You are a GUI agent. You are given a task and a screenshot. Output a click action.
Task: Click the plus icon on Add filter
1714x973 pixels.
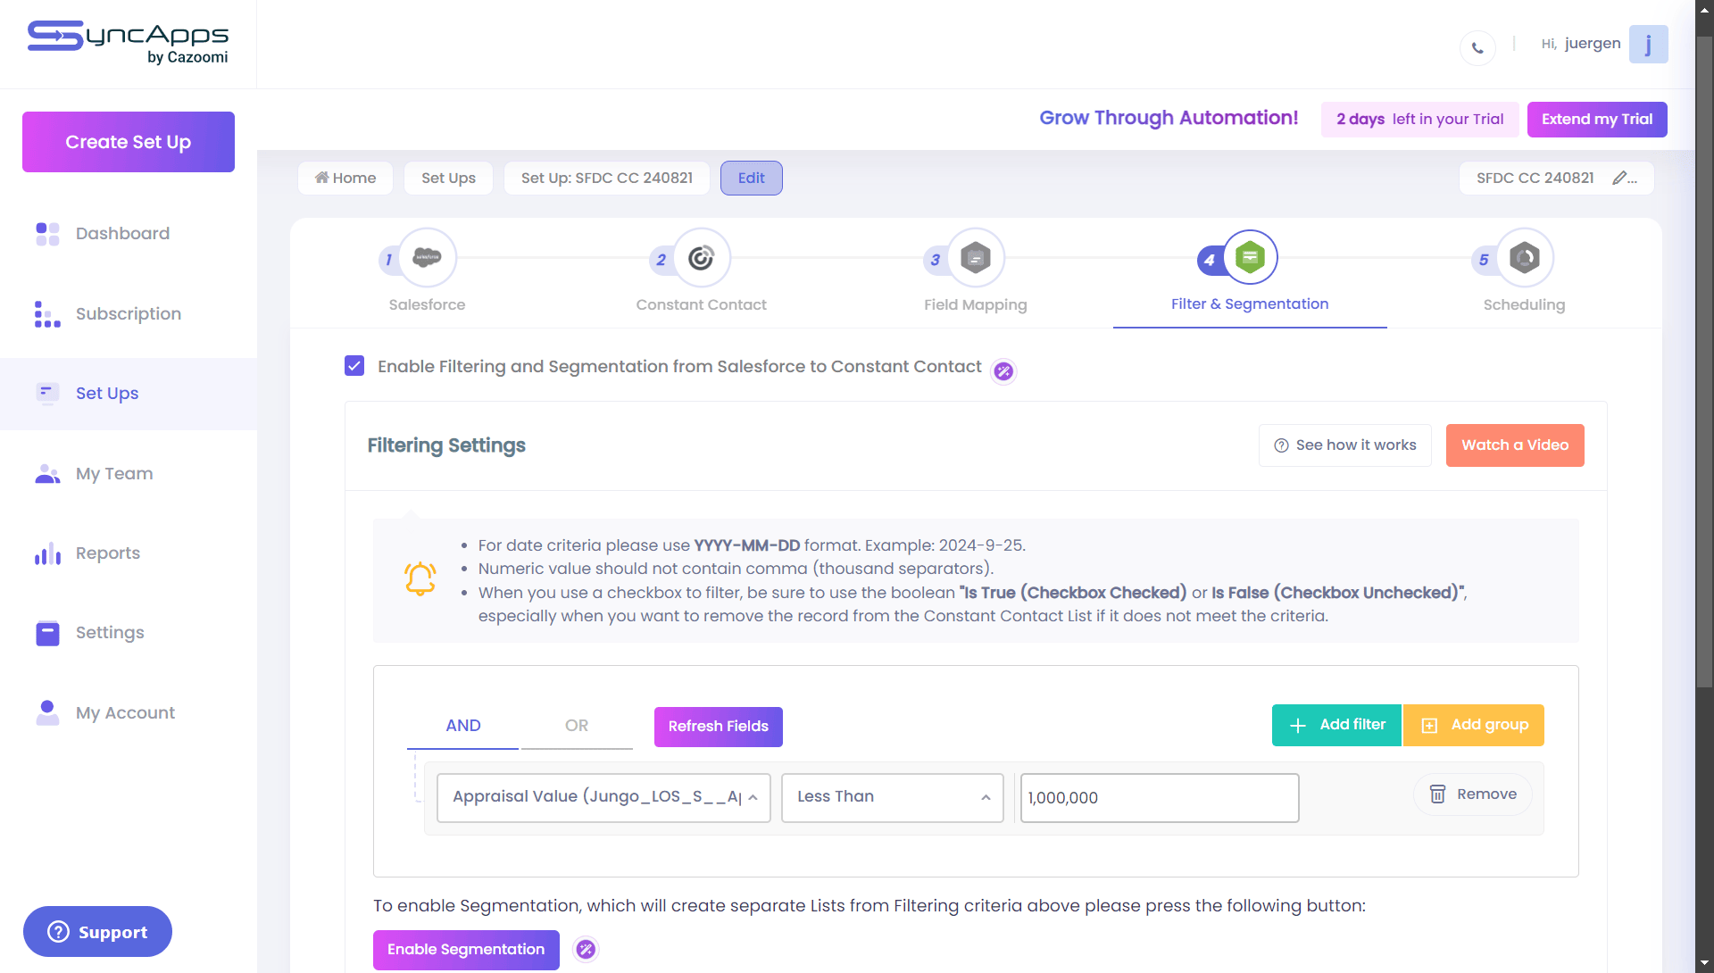(x=1298, y=726)
